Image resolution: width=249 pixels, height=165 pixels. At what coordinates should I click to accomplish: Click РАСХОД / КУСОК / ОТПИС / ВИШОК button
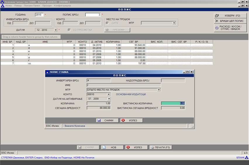231,28
